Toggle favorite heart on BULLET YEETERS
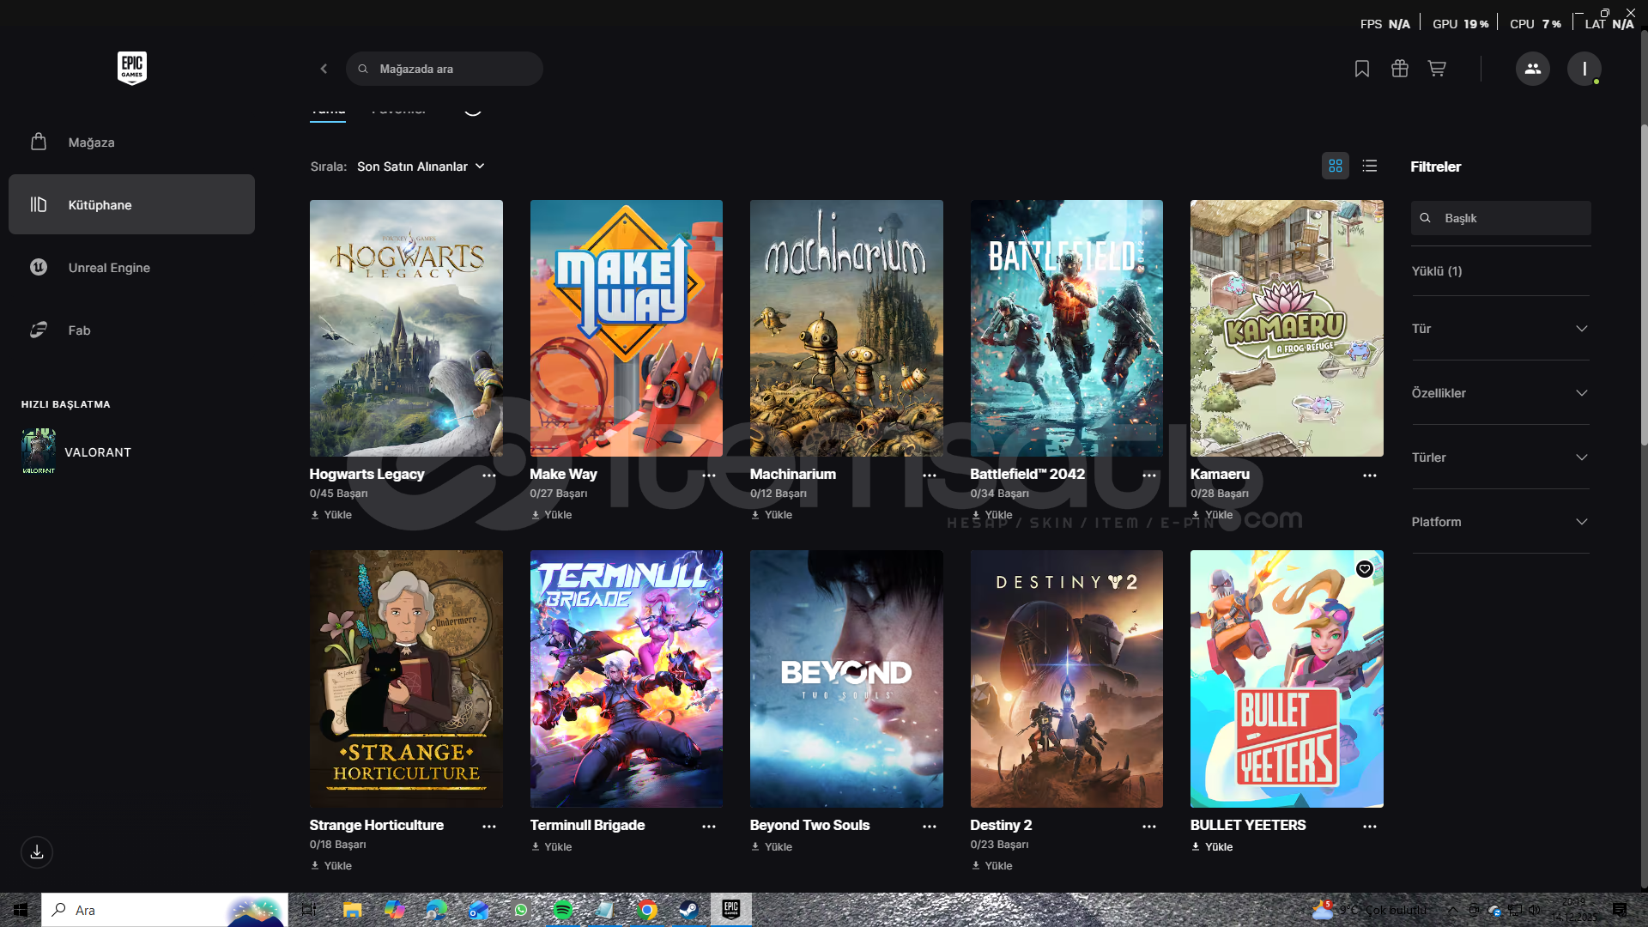 point(1364,569)
